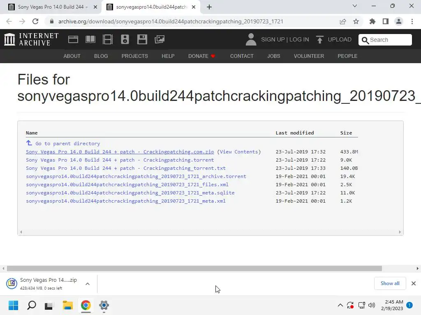Viewport: 421px width, 315px height.
Task: Open the Internet Archive home logo
Action: pyautogui.click(x=31, y=39)
